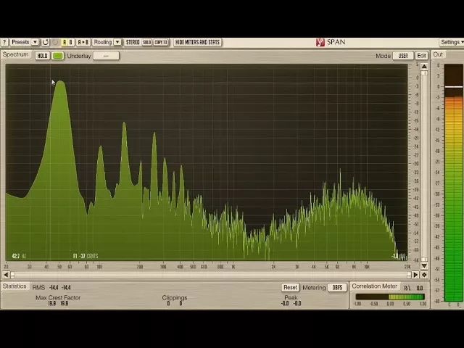This screenshot has width=464, height=348.
Task: Select the Statistics panel label
Action: point(14,286)
